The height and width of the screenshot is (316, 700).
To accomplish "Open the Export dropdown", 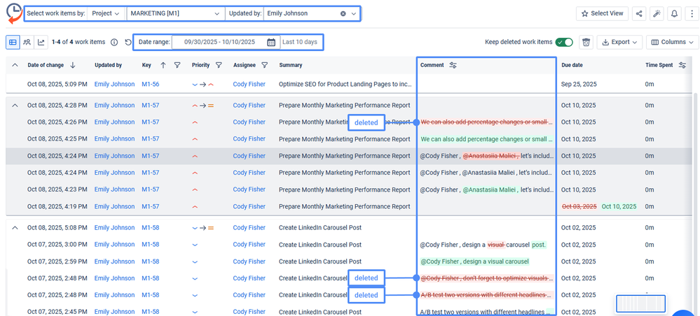I will click(619, 42).
